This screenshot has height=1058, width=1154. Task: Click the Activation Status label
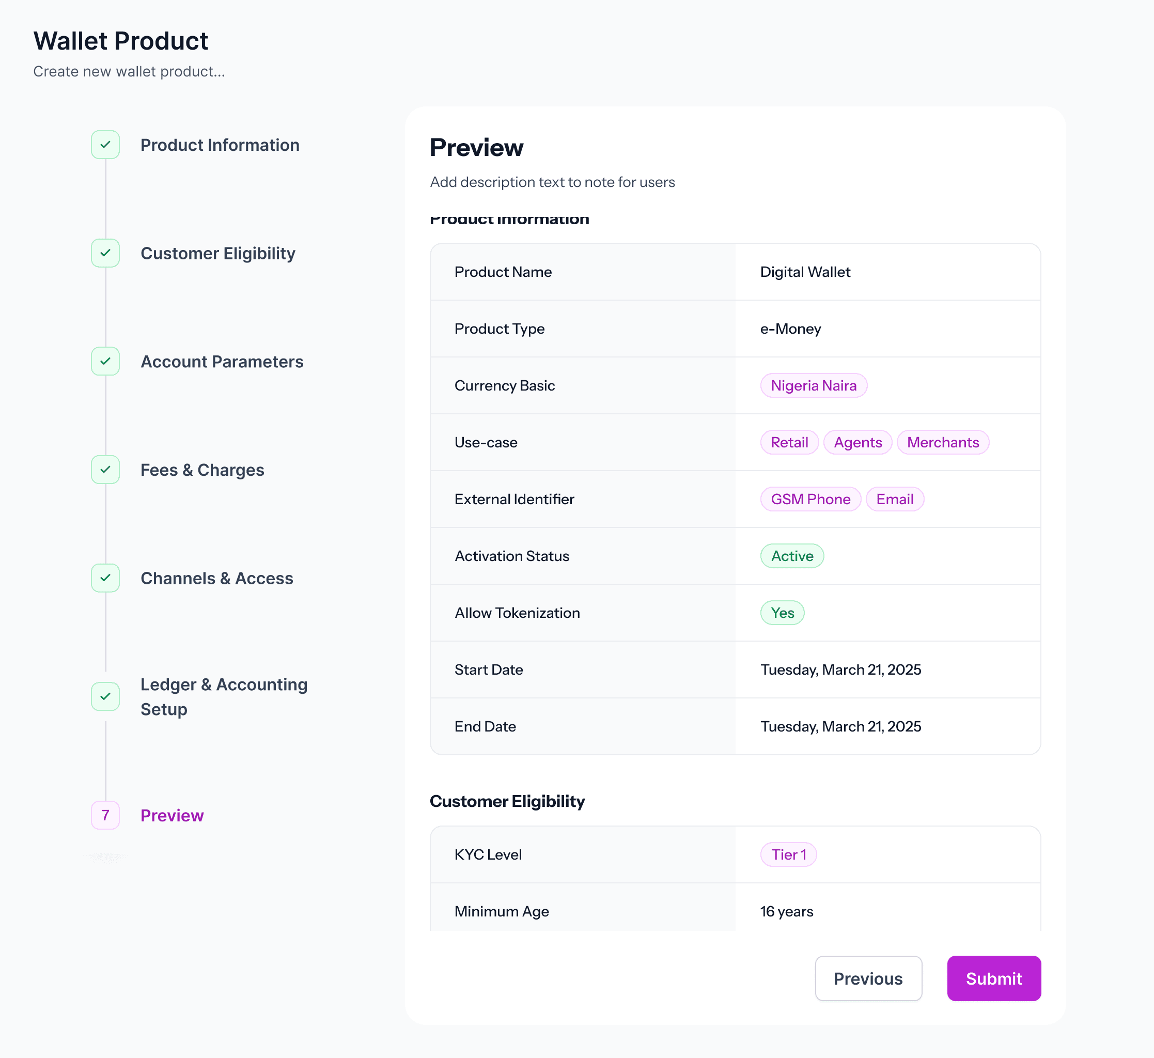(512, 555)
